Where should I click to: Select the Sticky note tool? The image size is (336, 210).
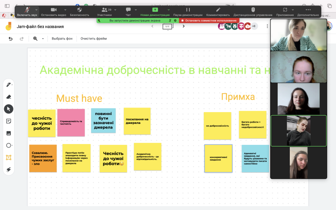coord(8,121)
